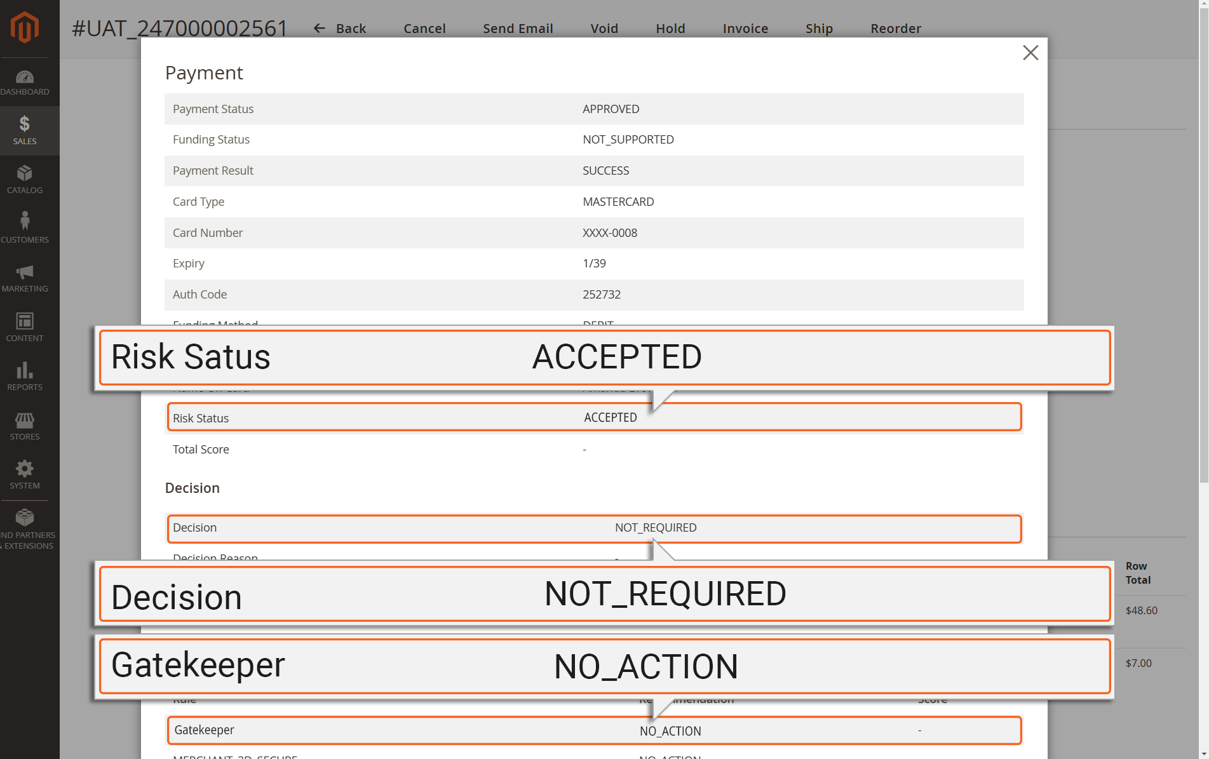Screen dimensions: 1209x759
Task: Click the page vertical scrollbar thumb
Action: (1203, 245)
